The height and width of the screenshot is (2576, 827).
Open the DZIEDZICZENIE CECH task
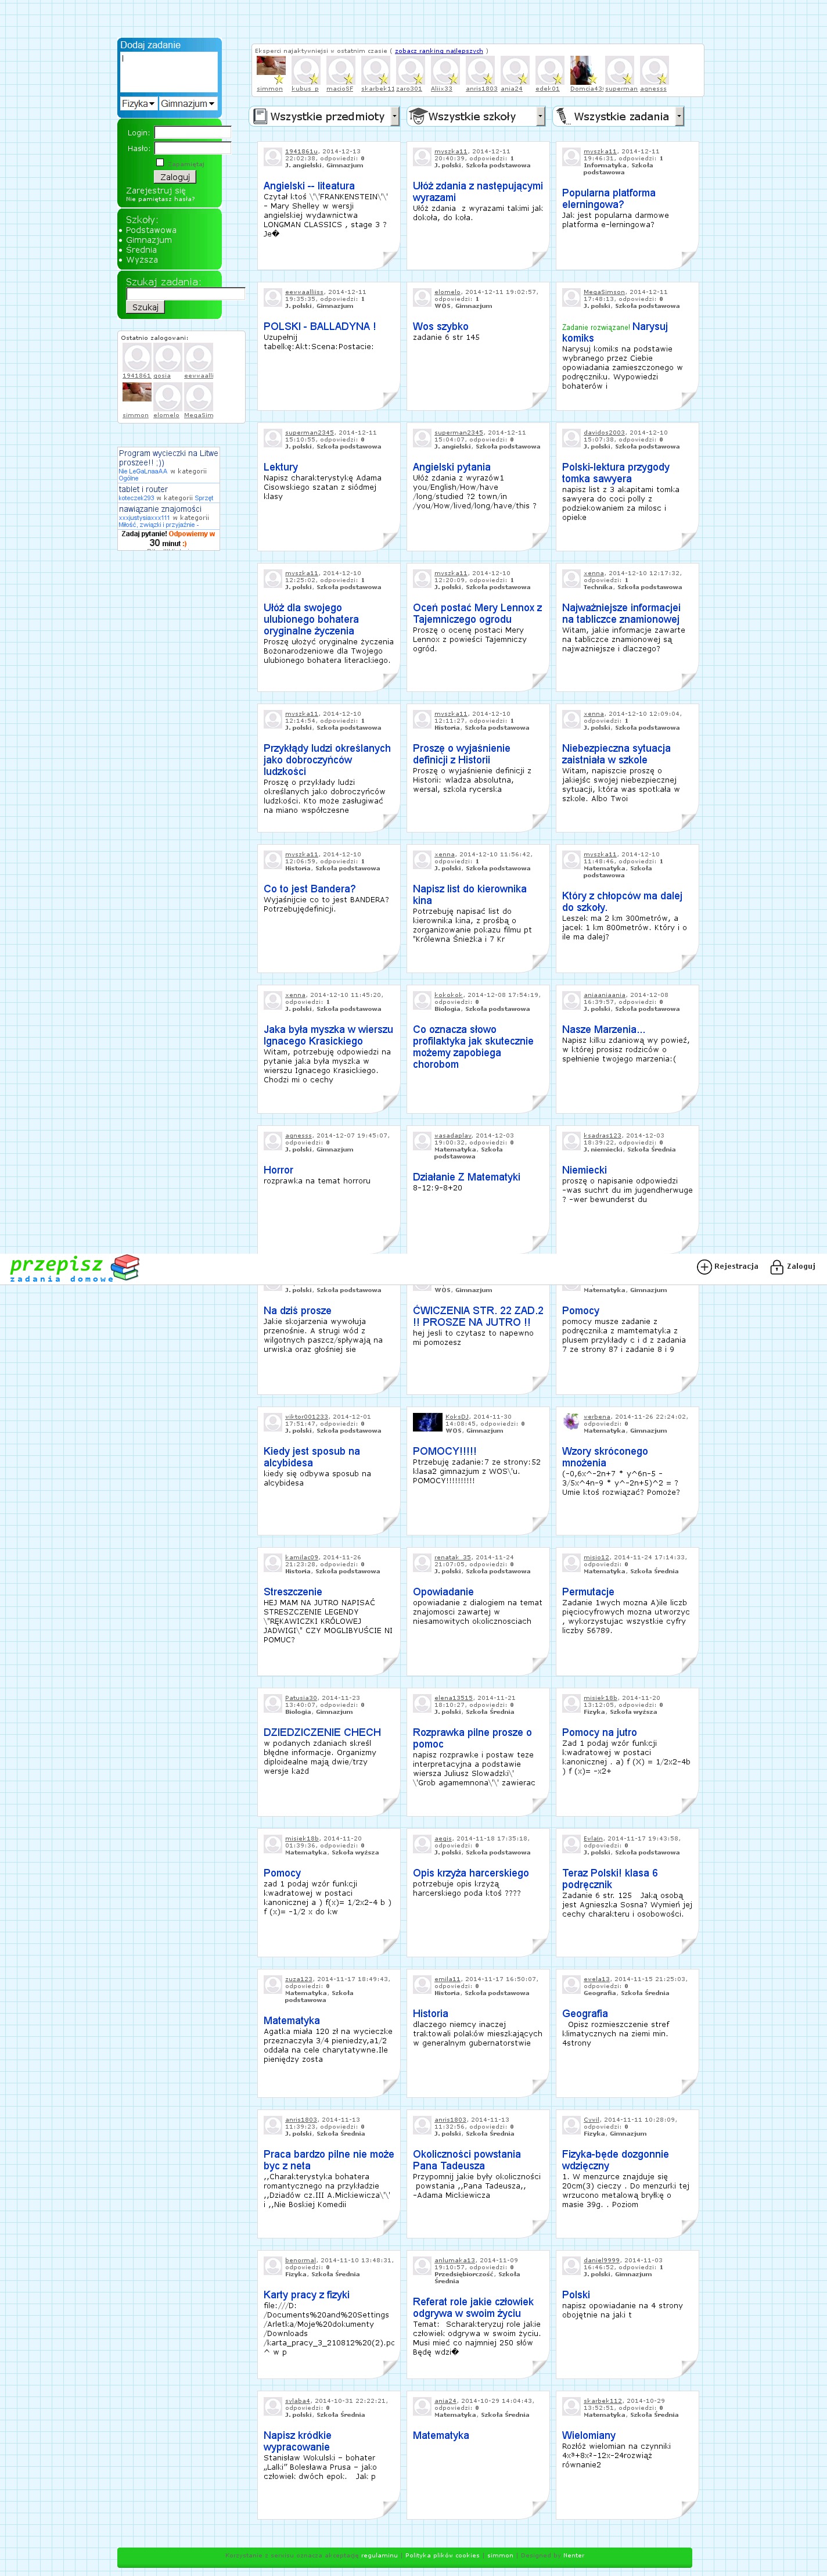(x=322, y=1732)
